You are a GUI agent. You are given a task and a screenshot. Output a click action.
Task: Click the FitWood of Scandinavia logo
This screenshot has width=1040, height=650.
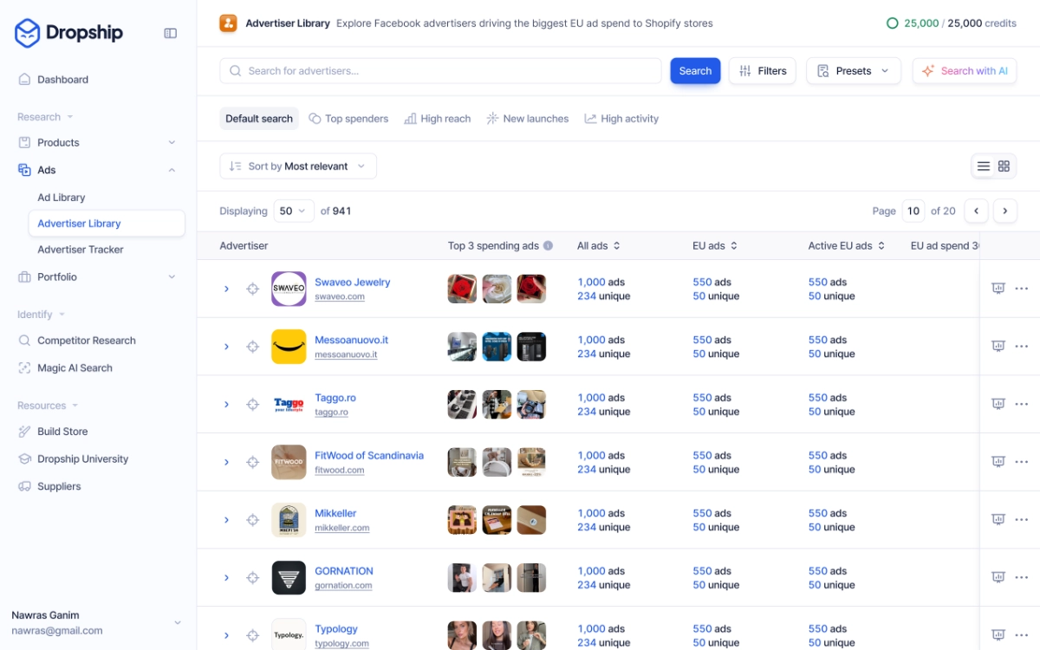tap(289, 462)
